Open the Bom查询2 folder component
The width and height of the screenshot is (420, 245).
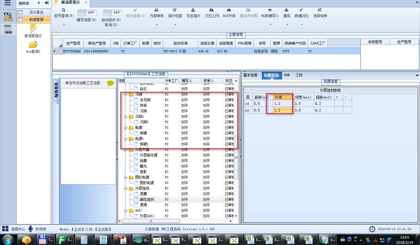tap(33, 47)
